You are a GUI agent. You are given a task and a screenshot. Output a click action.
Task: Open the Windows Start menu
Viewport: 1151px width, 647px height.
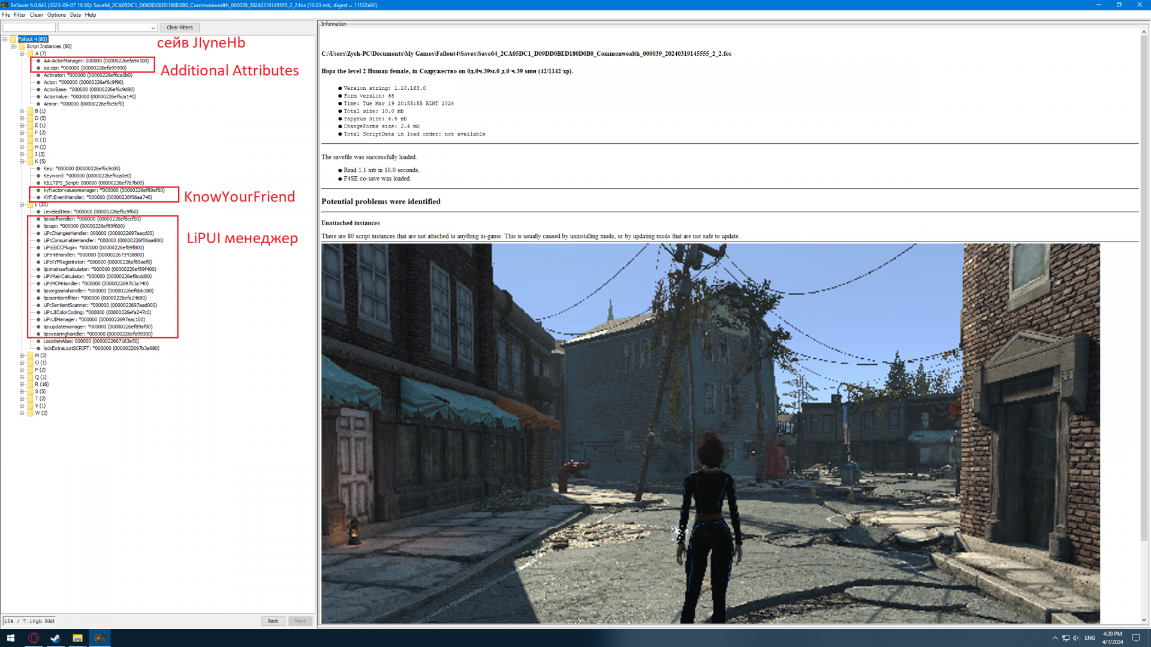(x=10, y=638)
